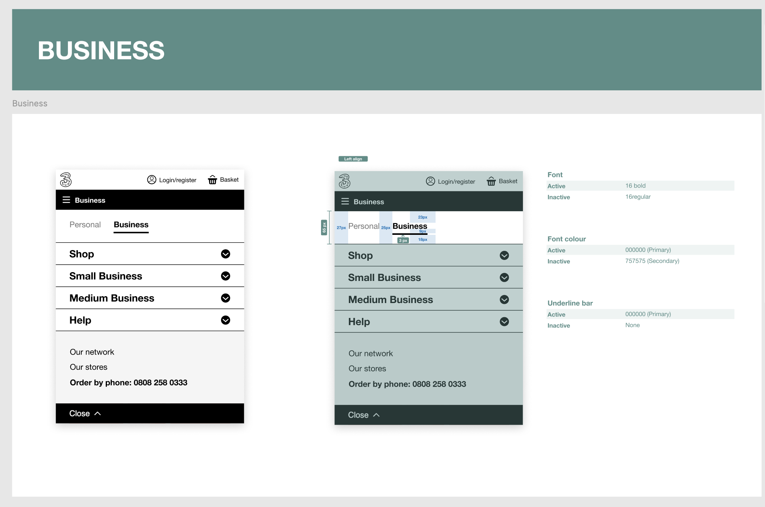Switch to Personal tab in left mockup
Viewport: 765px width, 507px height.
85,225
